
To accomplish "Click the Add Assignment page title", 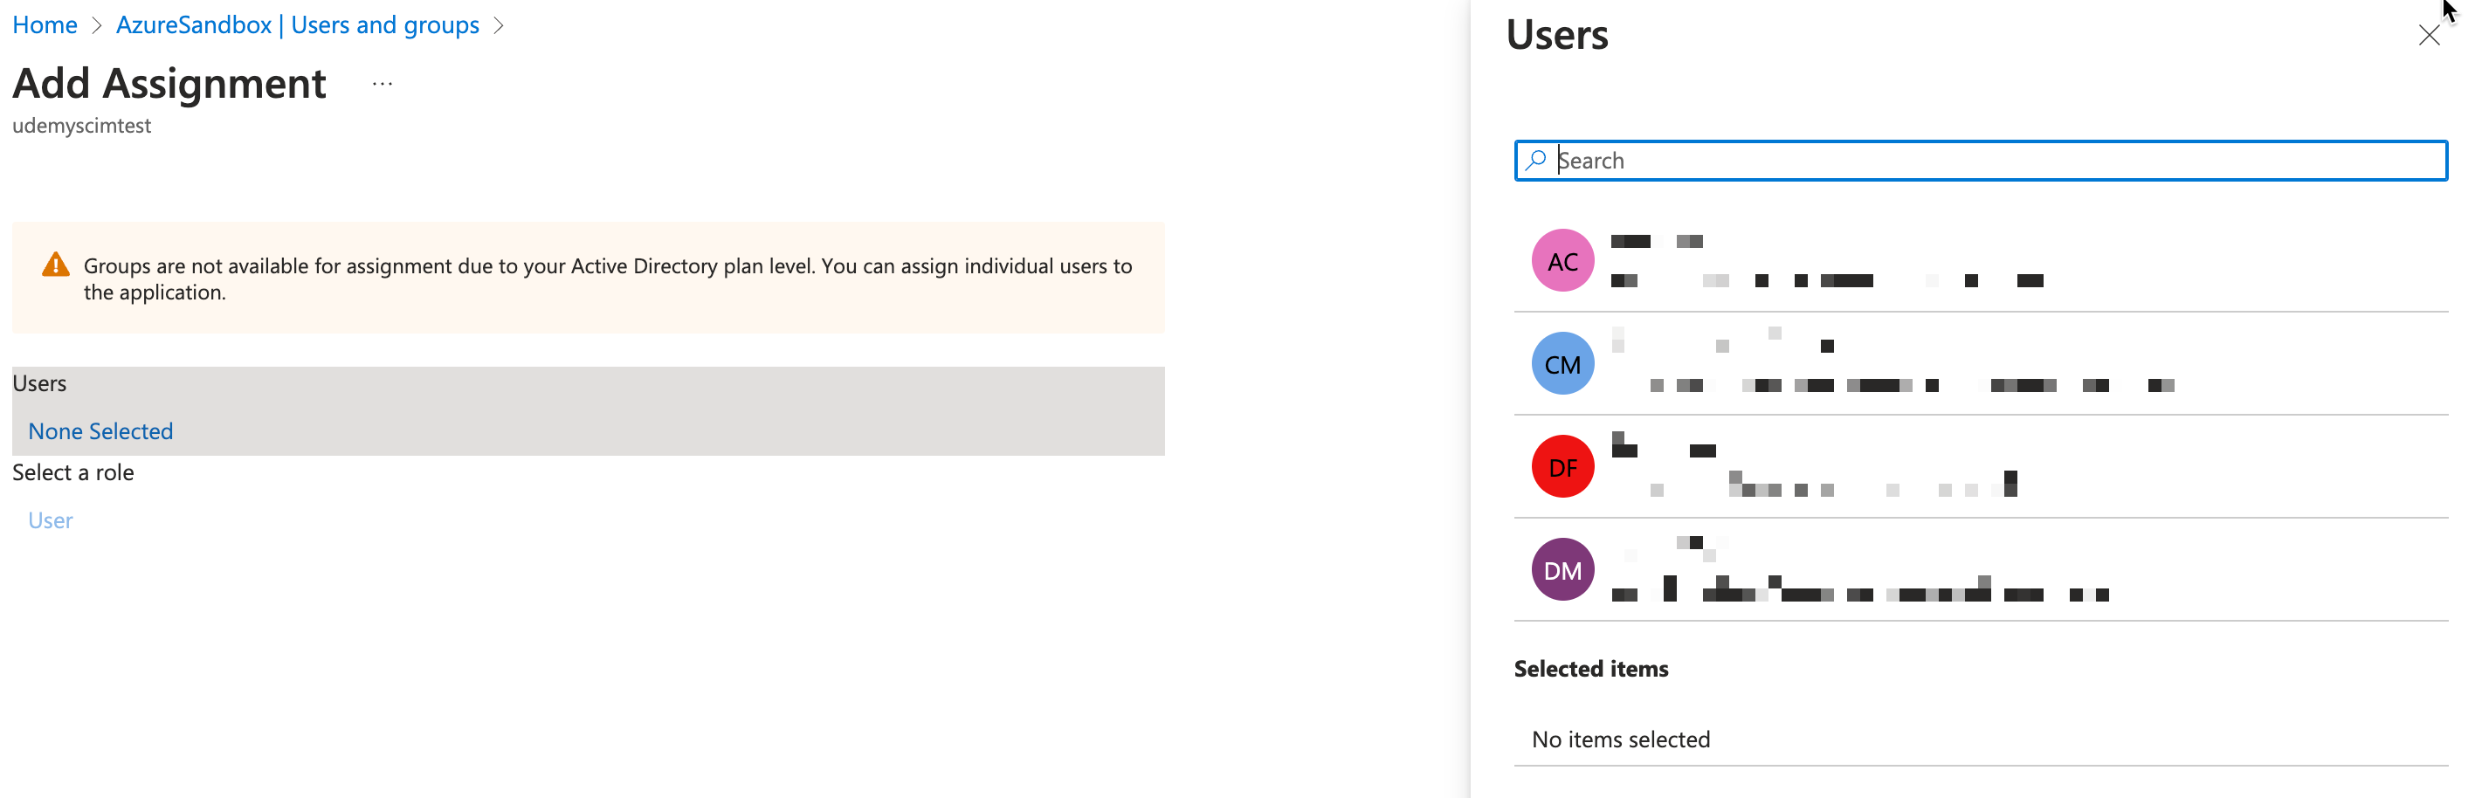I will pos(169,84).
